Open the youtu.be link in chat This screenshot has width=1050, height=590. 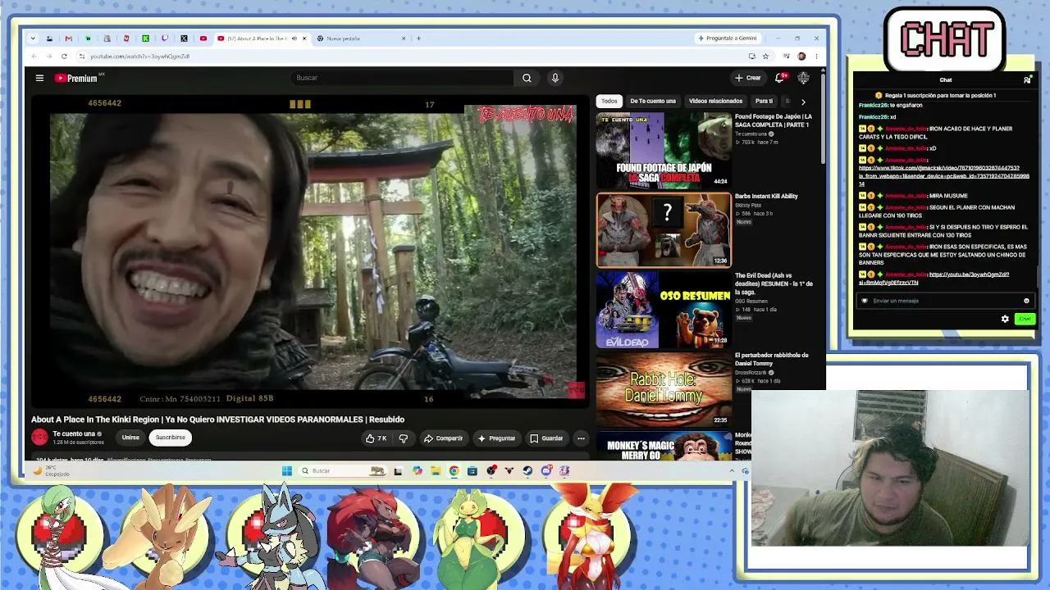[x=934, y=279]
